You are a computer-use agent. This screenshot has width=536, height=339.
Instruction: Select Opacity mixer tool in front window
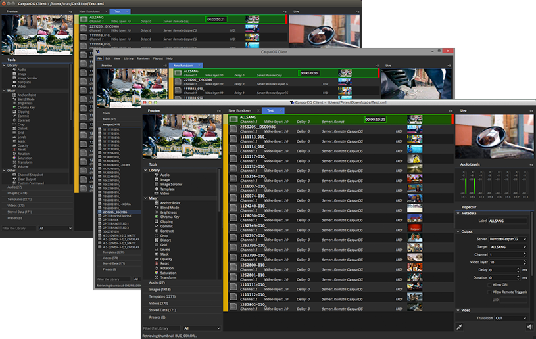coord(163,259)
